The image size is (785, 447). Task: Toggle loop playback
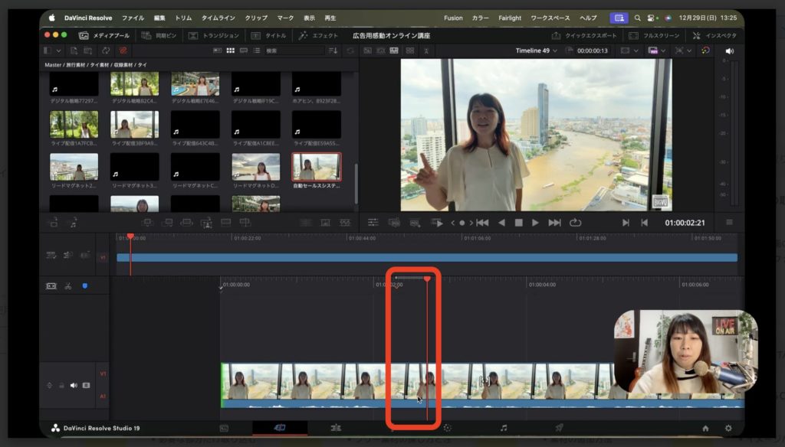click(575, 223)
